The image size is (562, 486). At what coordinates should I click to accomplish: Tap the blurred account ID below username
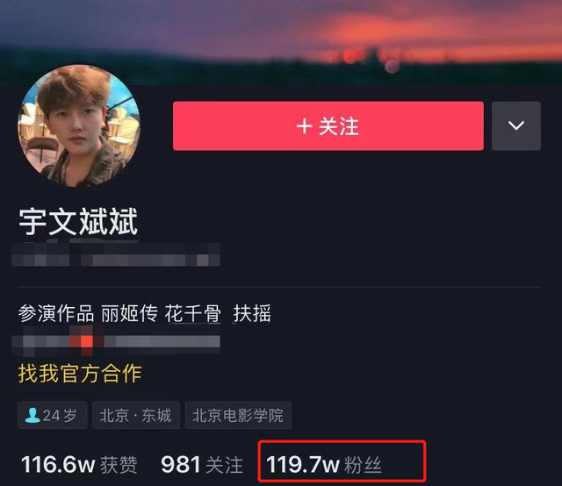click(116, 254)
